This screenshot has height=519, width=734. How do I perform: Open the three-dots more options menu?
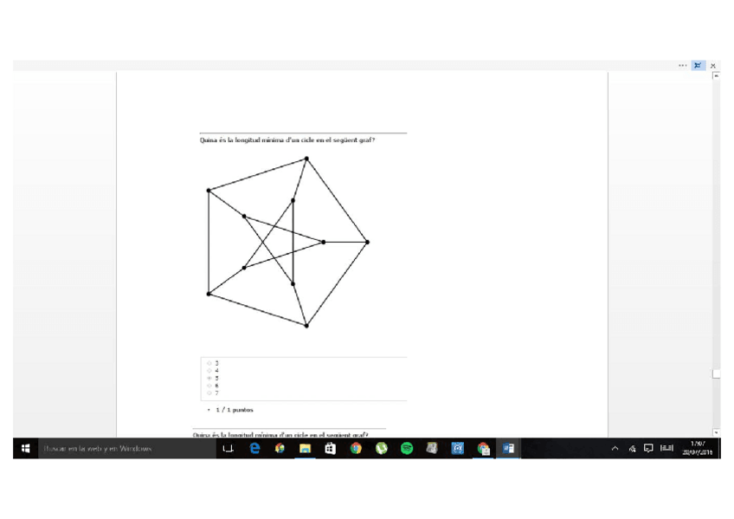click(x=682, y=66)
